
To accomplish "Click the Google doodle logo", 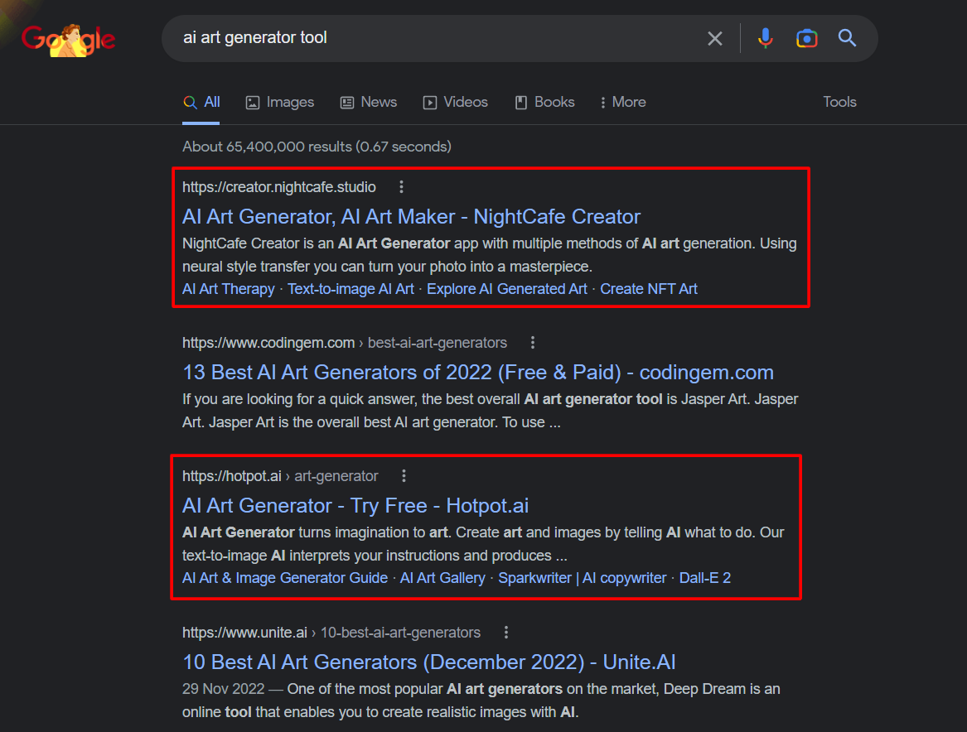I will click(x=68, y=38).
